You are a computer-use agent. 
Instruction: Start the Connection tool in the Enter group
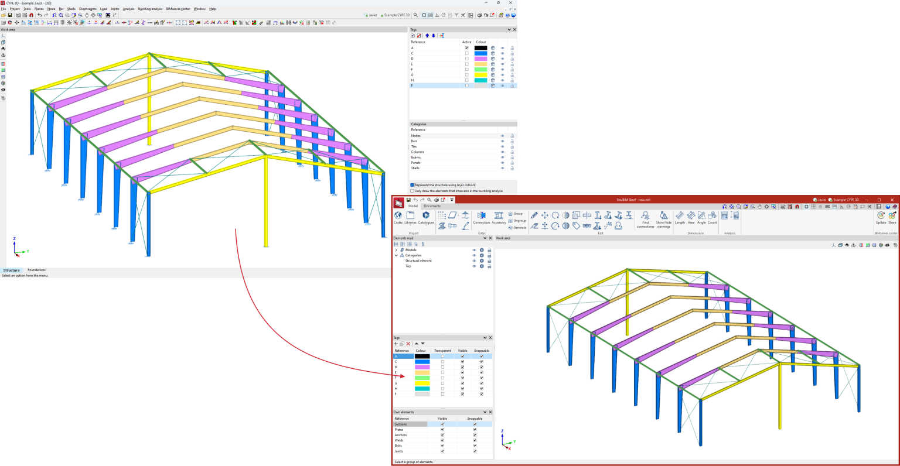coord(480,217)
